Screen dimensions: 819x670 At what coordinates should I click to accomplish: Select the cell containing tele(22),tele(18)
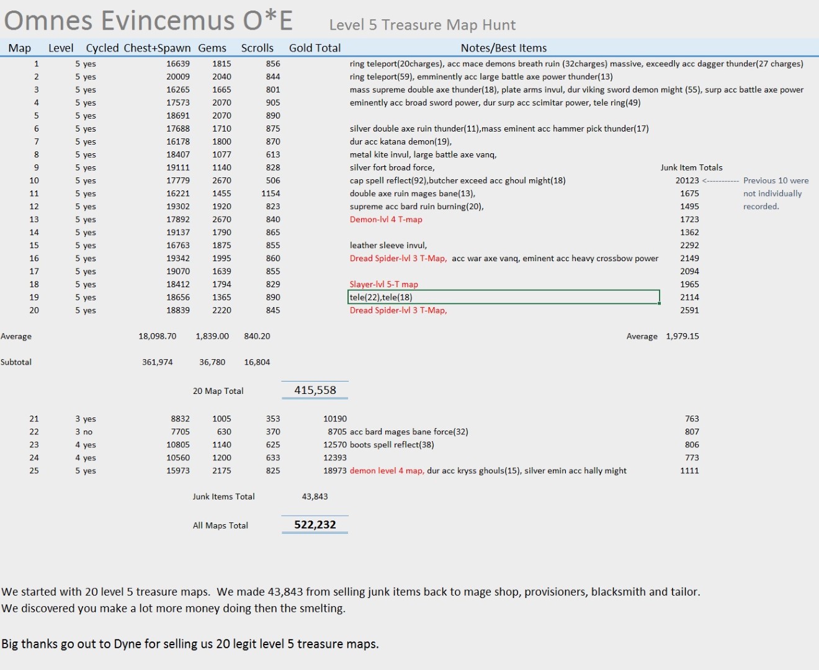[503, 297]
